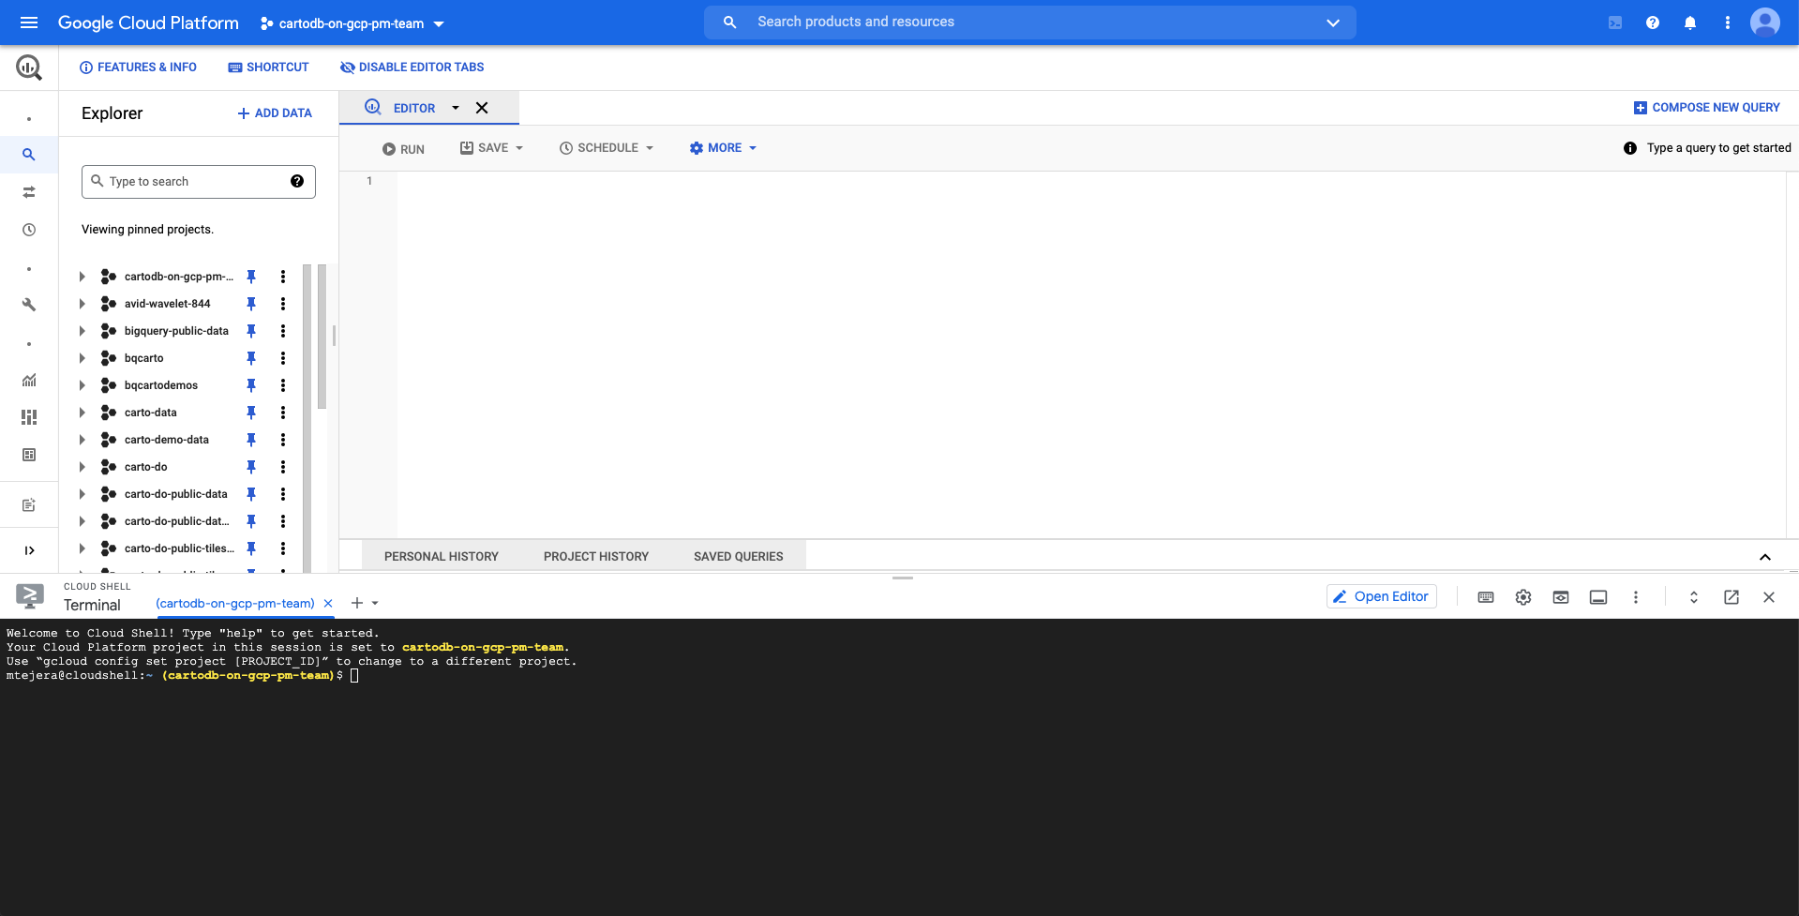Open Scheduled queries clock icon in sidebar
This screenshot has width=1799, height=916.
click(x=29, y=230)
